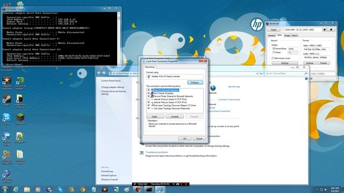Expand Control Panel address bar dropdown
344x193 pixels.
(x=257, y=73)
